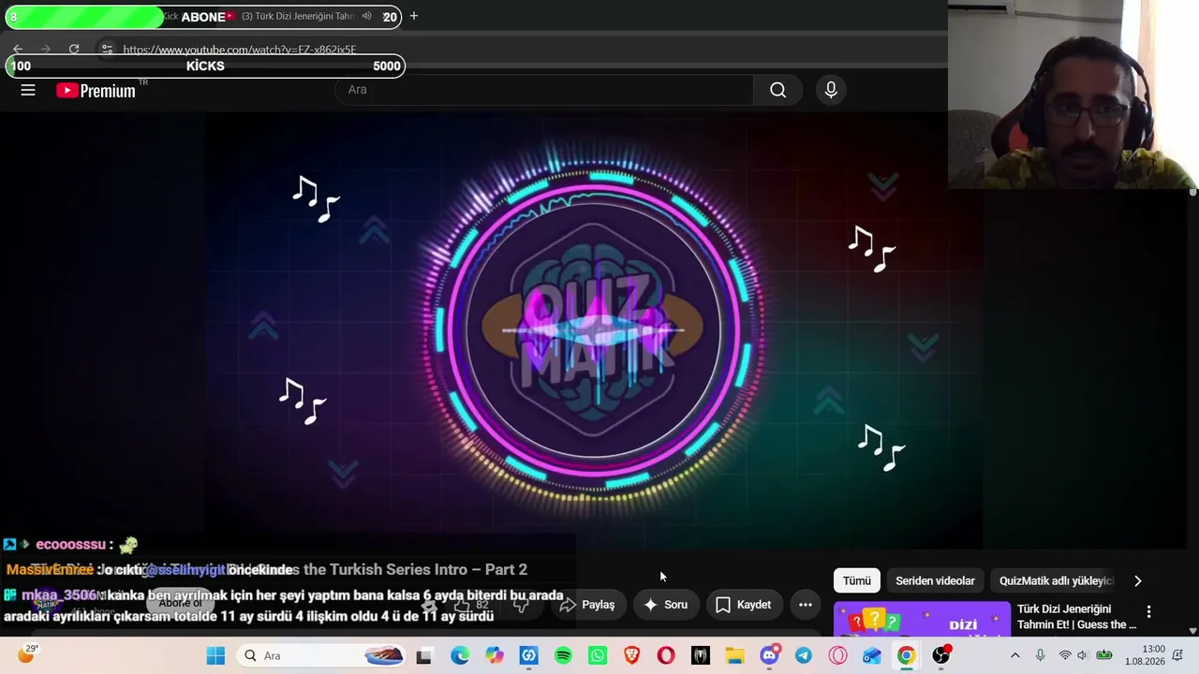This screenshot has width=1199, height=674.
Task: Open Telegram from the taskbar
Action: pos(804,655)
